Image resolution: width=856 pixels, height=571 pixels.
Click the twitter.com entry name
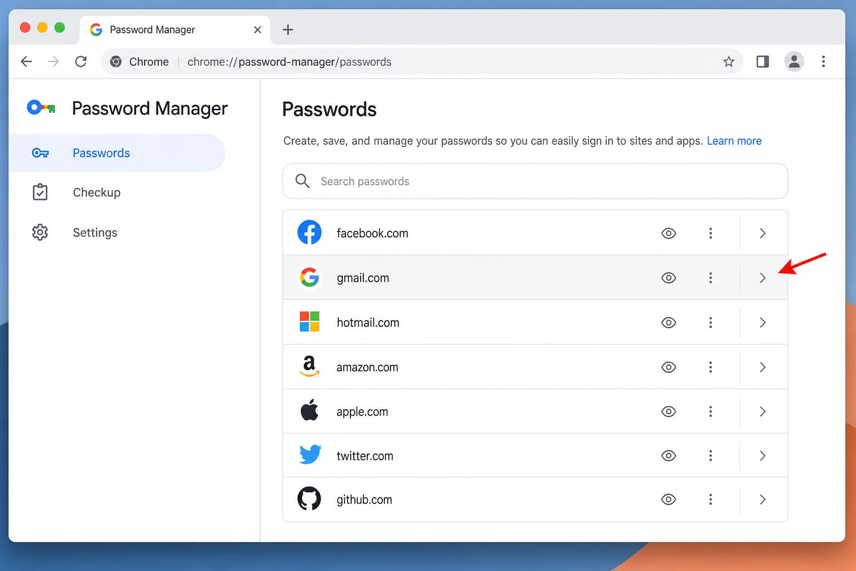click(x=365, y=456)
